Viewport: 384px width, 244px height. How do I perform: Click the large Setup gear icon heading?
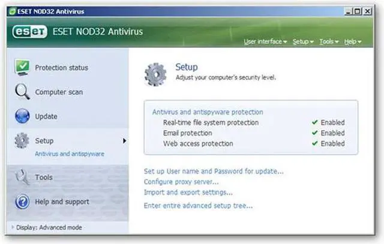point(155,73)
